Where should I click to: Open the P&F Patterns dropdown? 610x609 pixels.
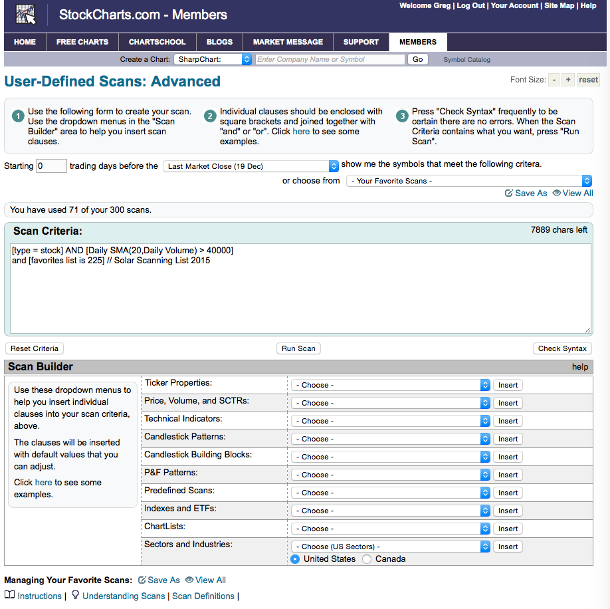tap(391, 475)
